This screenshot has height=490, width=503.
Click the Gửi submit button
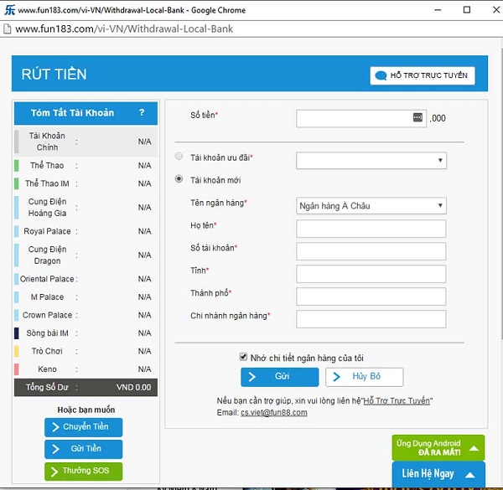279,377
